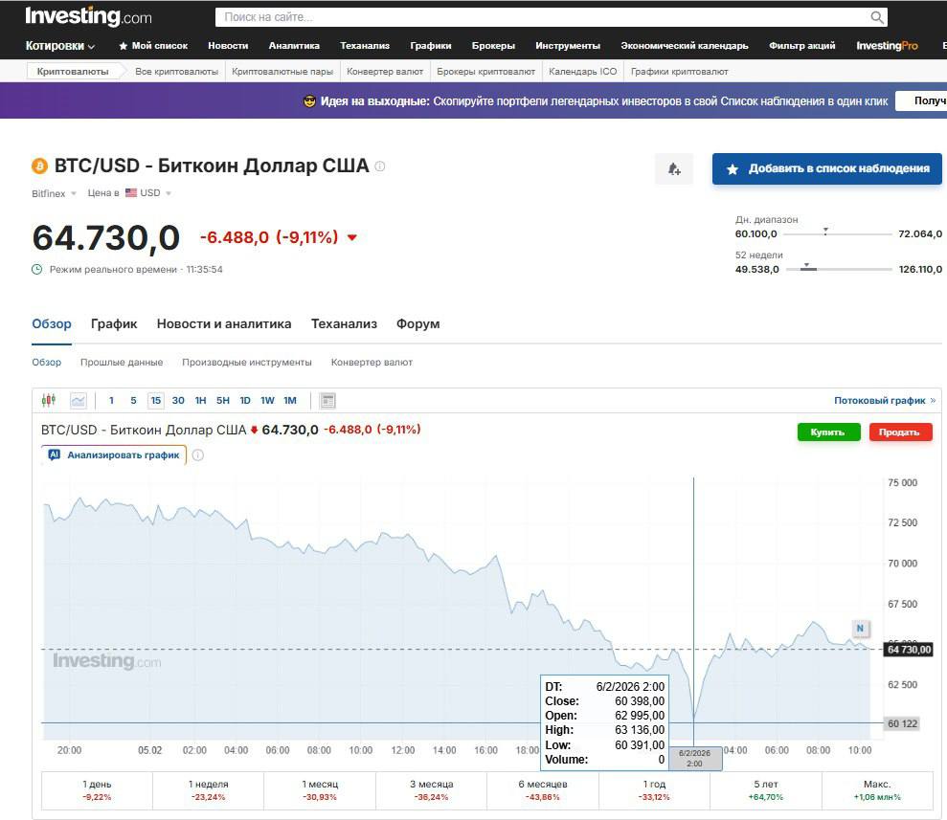The image size is (947, 820).
Task: Click the green Купить button
Action: pos(827,432)
